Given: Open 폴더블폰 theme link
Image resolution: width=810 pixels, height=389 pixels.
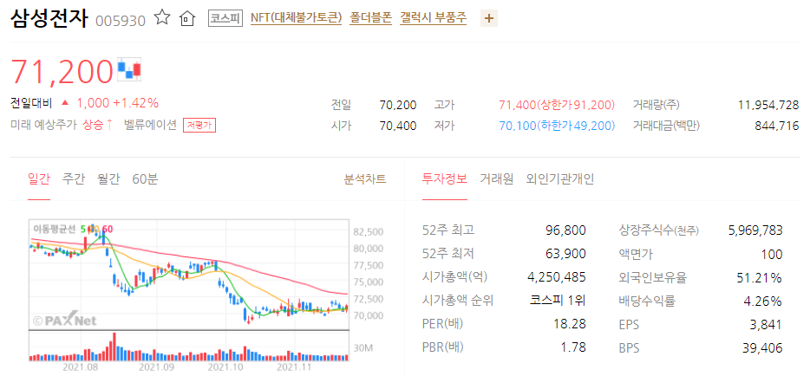Looking at the screenshot, I should [371, 18].
